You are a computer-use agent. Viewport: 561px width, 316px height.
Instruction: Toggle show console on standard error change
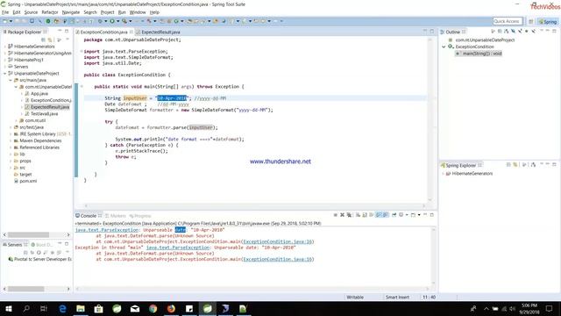(386, 215)
